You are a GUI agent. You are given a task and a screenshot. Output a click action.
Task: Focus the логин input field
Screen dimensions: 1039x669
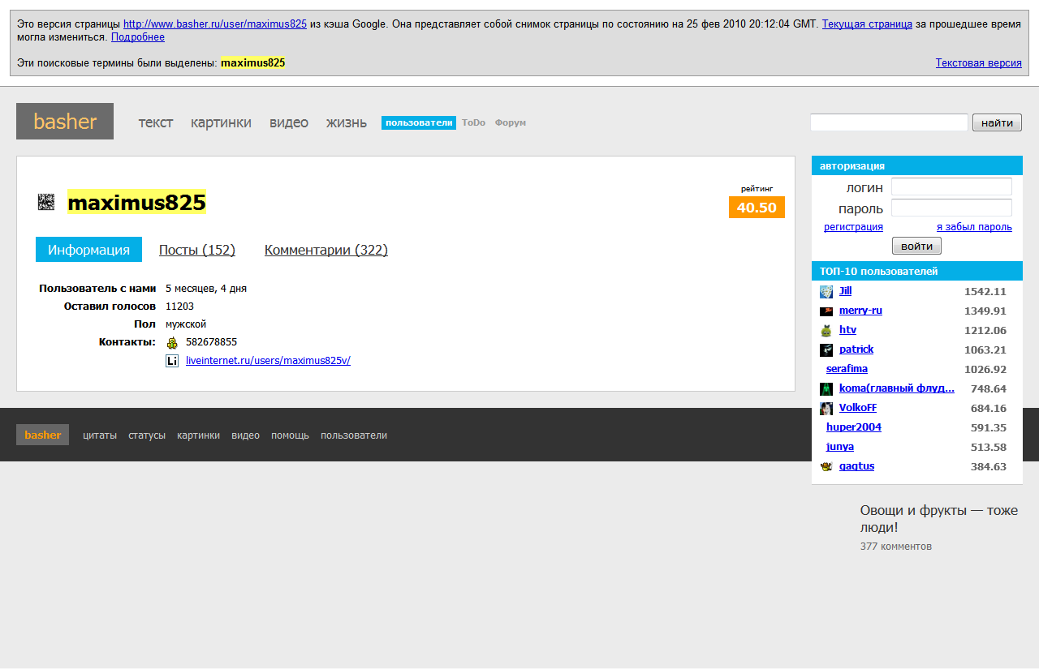pos(951,187)
